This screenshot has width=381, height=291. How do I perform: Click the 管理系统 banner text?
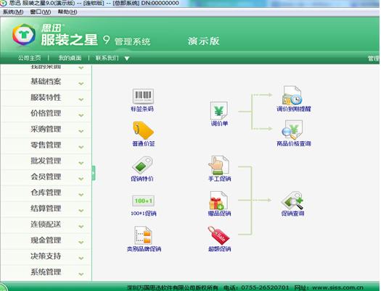click(x=132, y=41)
